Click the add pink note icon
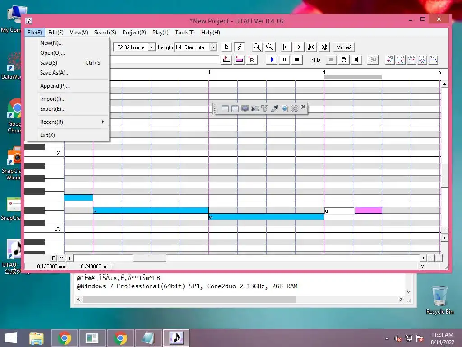The width and height of the screenshot is (462, 347). [239, 60]
